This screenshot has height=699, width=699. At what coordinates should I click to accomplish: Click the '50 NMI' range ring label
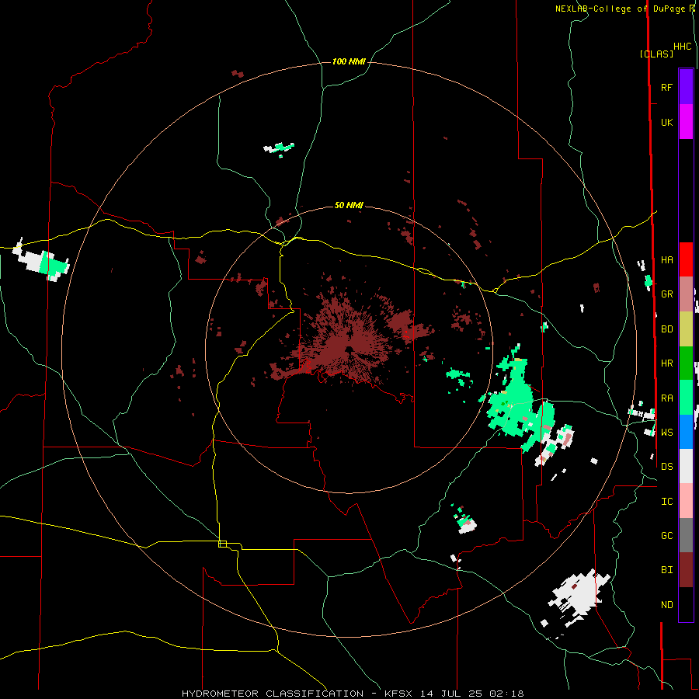pos(349,205)
